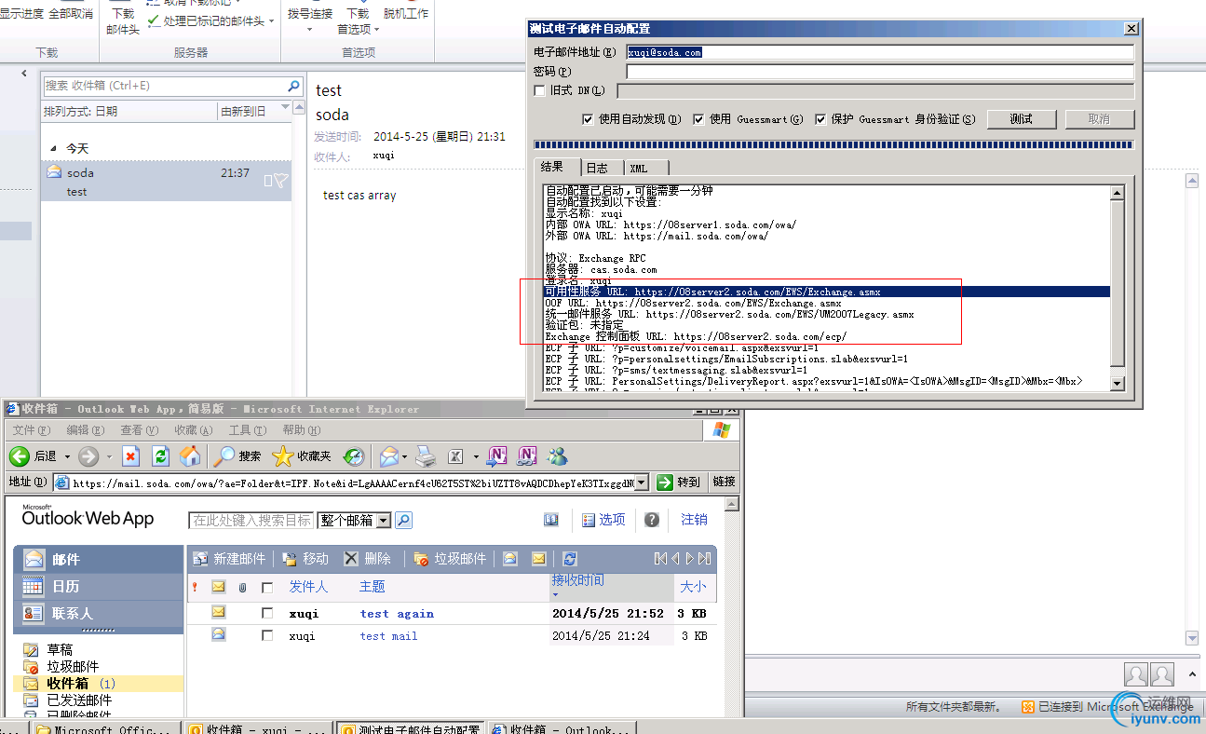
Task: Go to next page in OWA list
Action: (x=690, y=559)
